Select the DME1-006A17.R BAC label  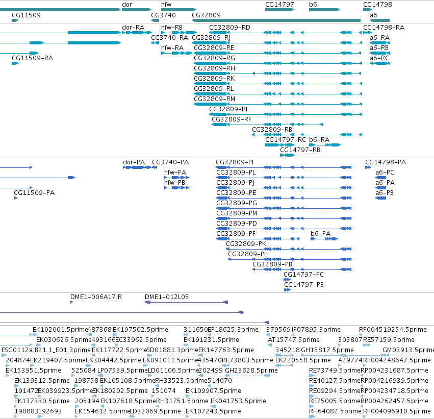coord(96,297)
